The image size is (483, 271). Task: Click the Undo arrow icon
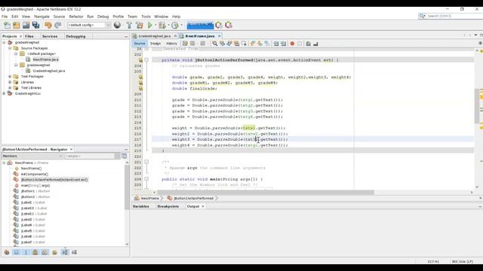pyautogui.click(x=48, y=25)
